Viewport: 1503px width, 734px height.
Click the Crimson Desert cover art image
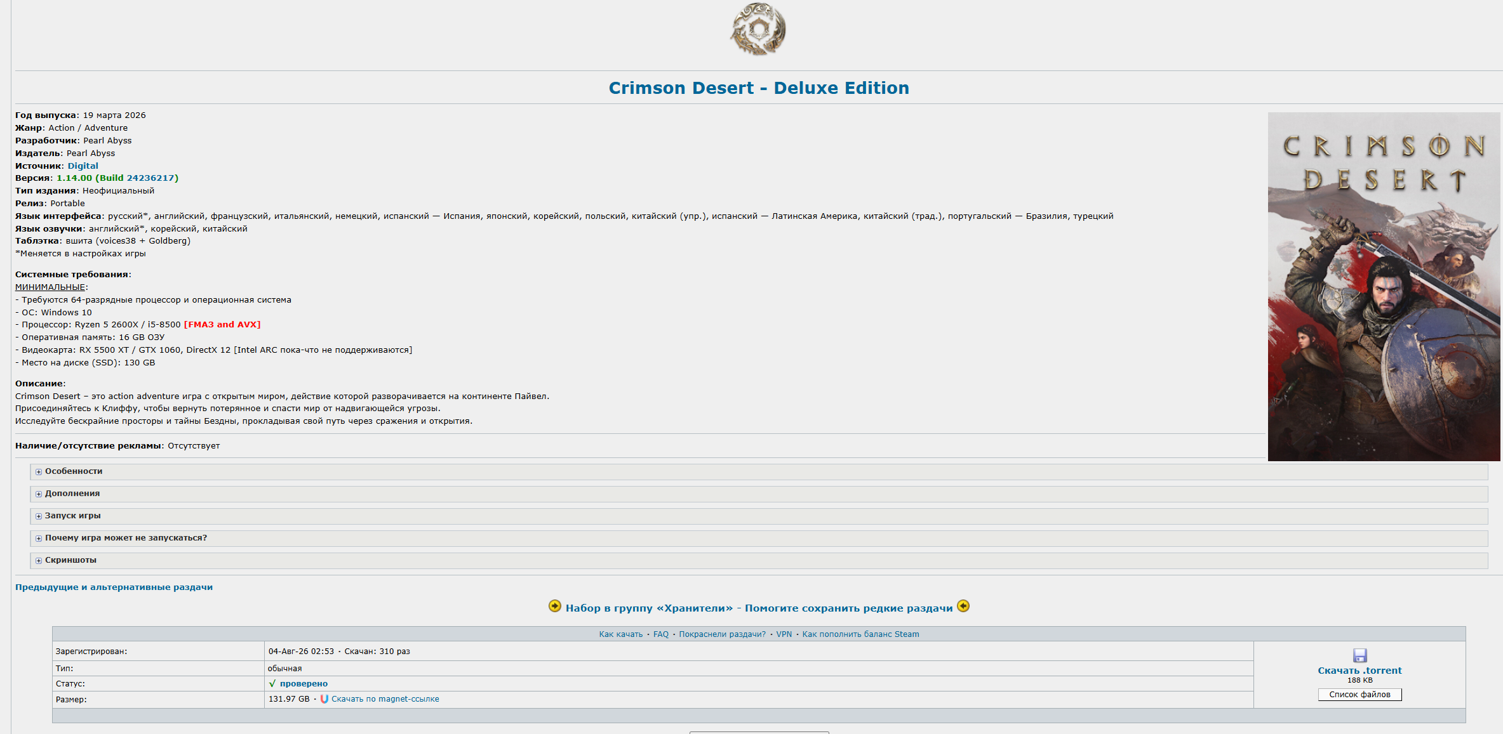pyautogui.click(x=1384, y=287)
